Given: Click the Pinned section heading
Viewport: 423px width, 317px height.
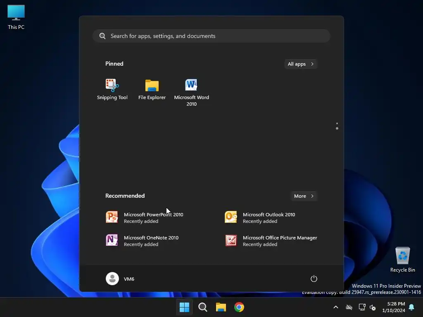Looking at the screenshot, I should pyautogui.click(x=114, y=64).
